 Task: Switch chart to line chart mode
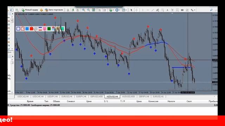(78, 10)
